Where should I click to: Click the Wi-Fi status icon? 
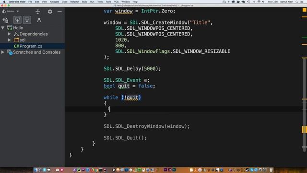pyautogui.click(x=259, y=2)
